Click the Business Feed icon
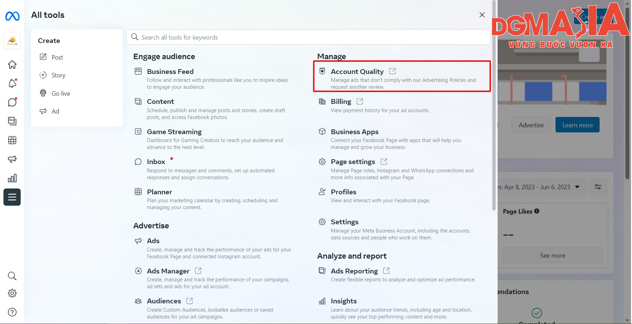The height and width of the screenshot is (324, 632). click(138, 71)
